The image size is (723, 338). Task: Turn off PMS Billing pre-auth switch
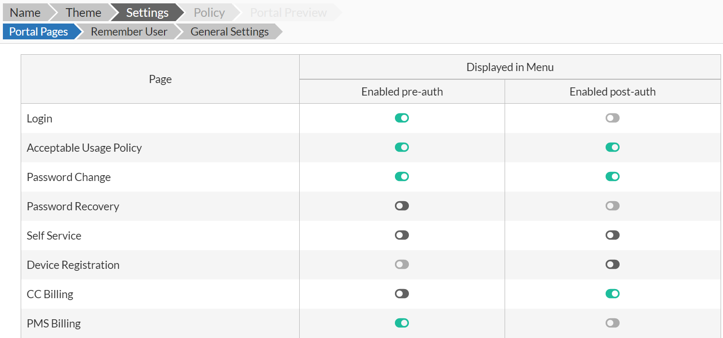pos(402,323)
